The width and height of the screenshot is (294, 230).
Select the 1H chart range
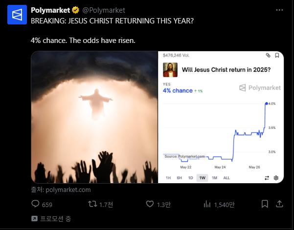(168, 178)
